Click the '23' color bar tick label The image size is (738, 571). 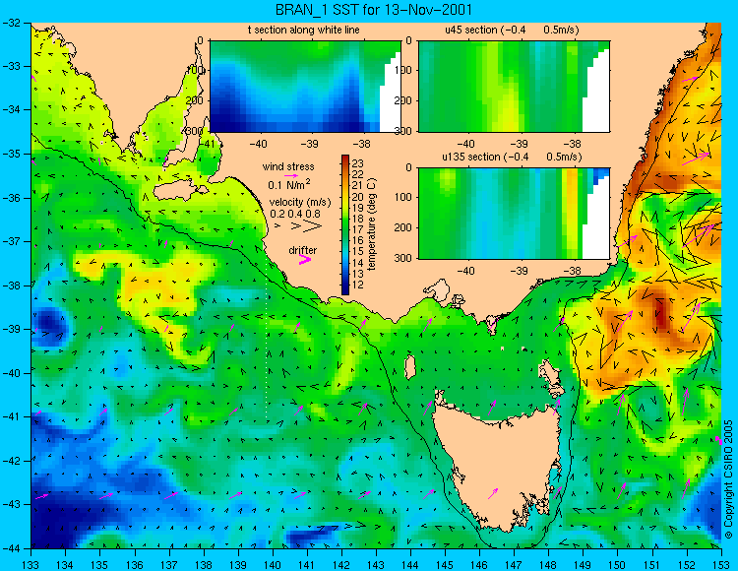pyautogui.click(x=358, y=163)
